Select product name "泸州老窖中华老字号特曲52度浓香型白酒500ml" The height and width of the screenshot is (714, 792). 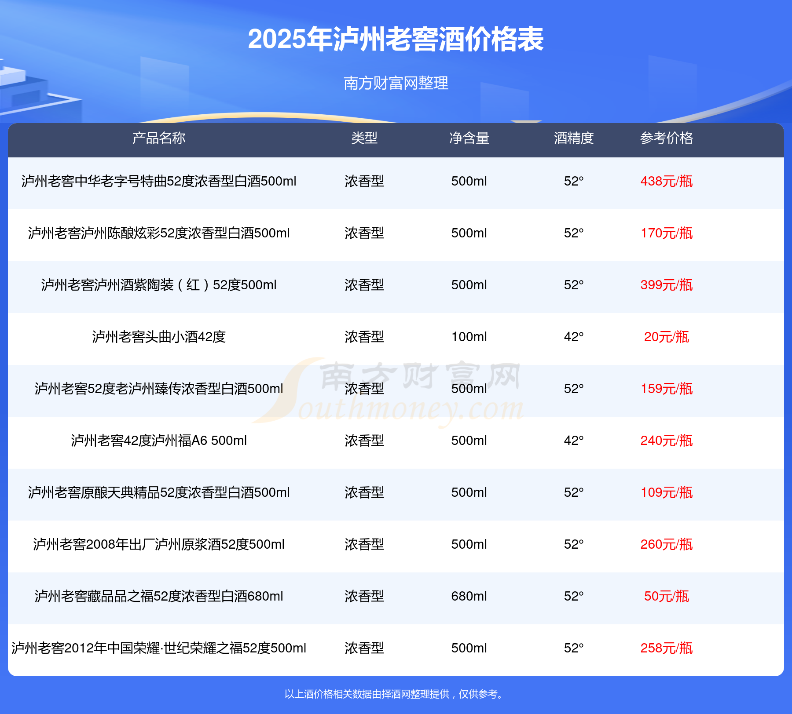[159, 181]
